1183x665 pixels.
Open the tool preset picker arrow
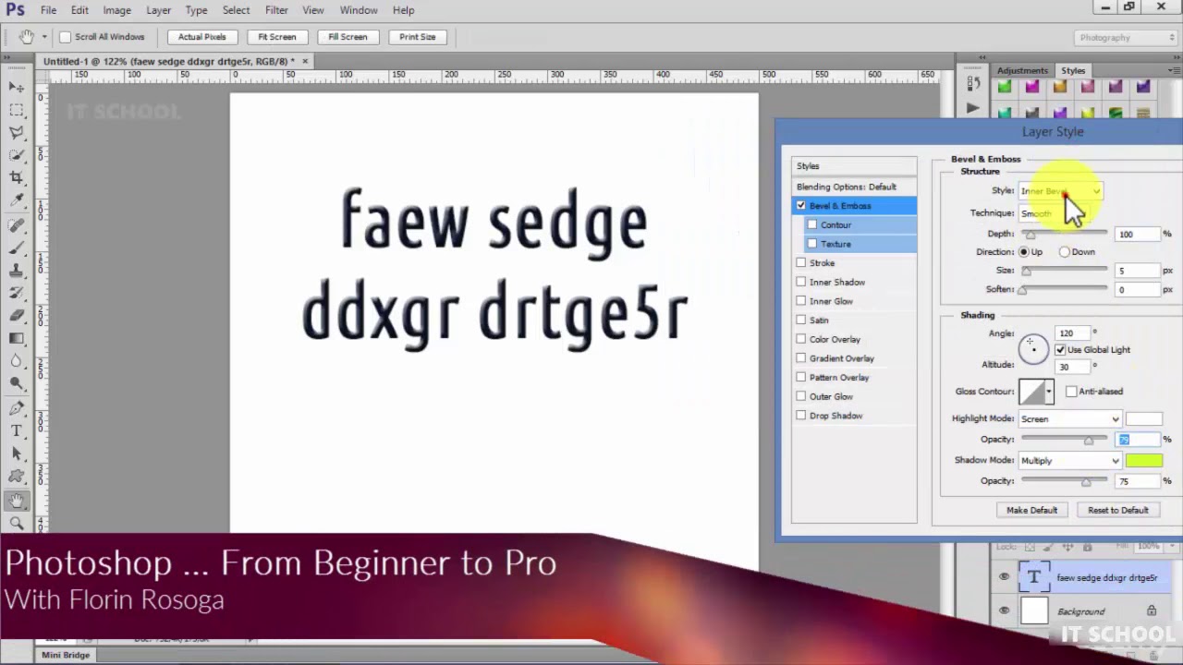43,37
